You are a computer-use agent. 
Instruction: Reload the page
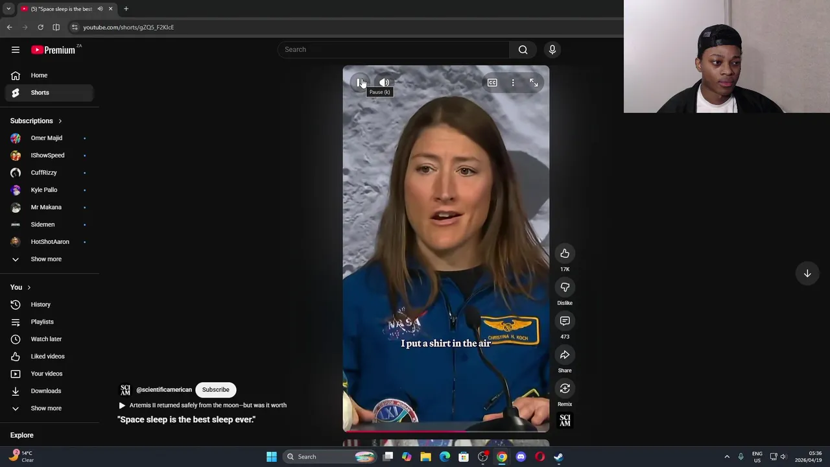pos(40,27)
